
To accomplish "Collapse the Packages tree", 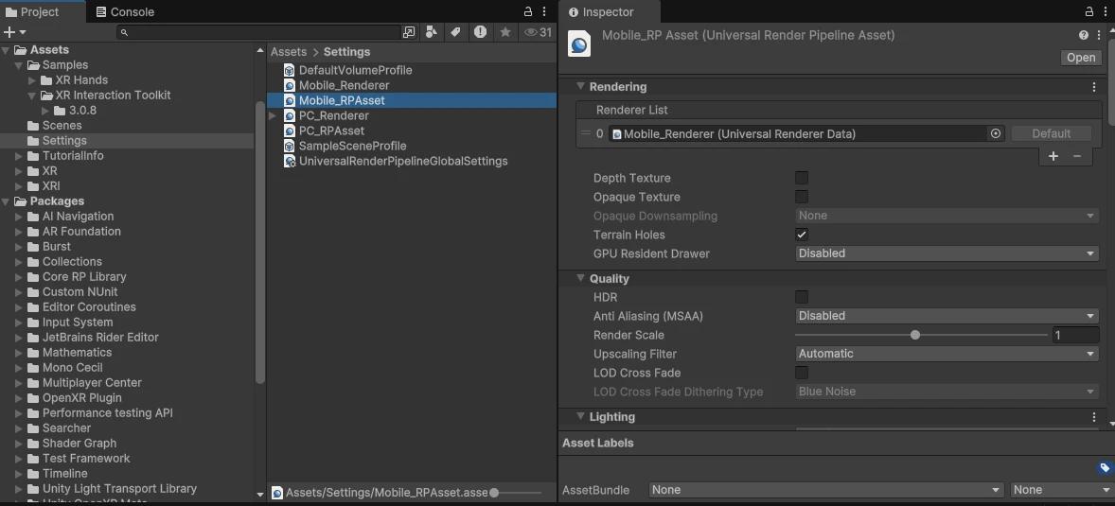I will click(6, 201).
